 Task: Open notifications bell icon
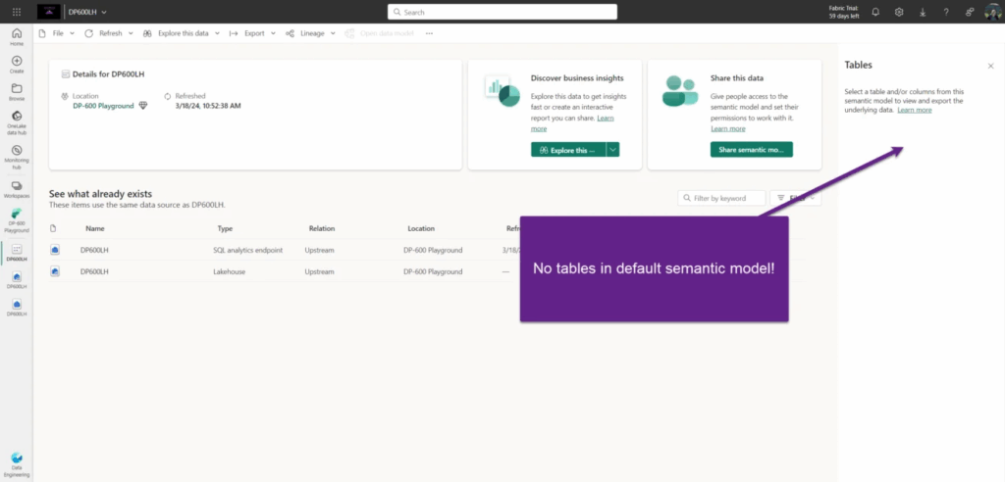click(875, 12)
